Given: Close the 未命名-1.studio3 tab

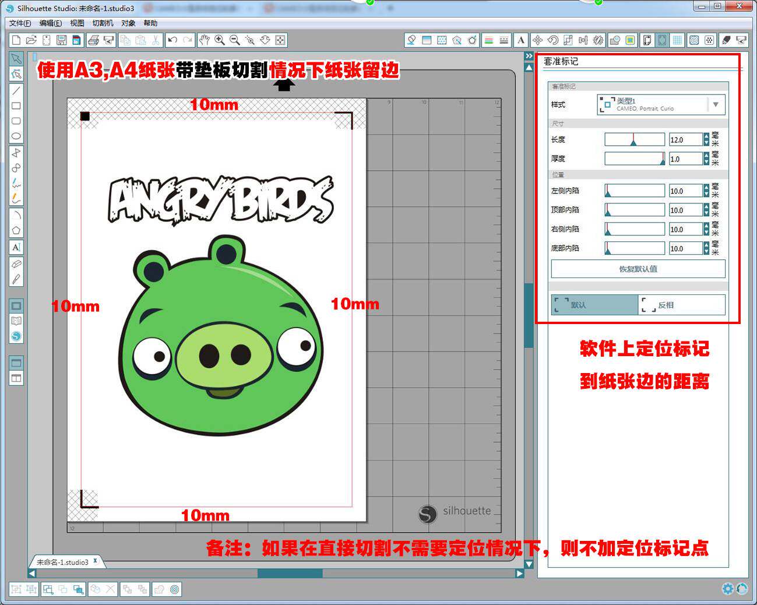Looking at the screenshot, I should (x=96, y=561).
